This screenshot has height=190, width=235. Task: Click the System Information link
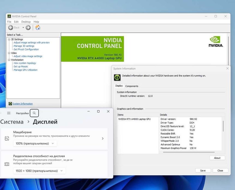22,104
